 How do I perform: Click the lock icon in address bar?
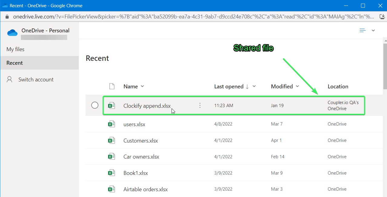point(7,17)
